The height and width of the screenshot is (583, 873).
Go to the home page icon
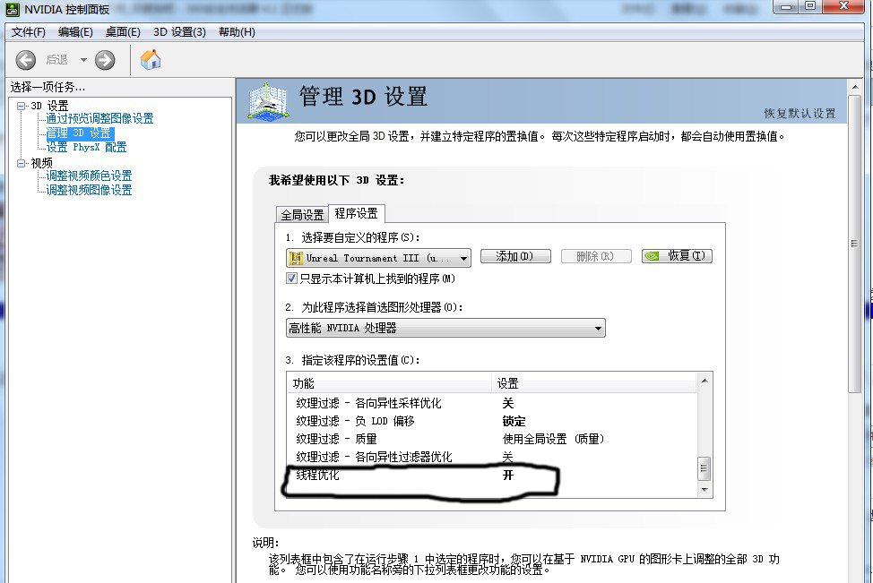click(x=151, y=59)
